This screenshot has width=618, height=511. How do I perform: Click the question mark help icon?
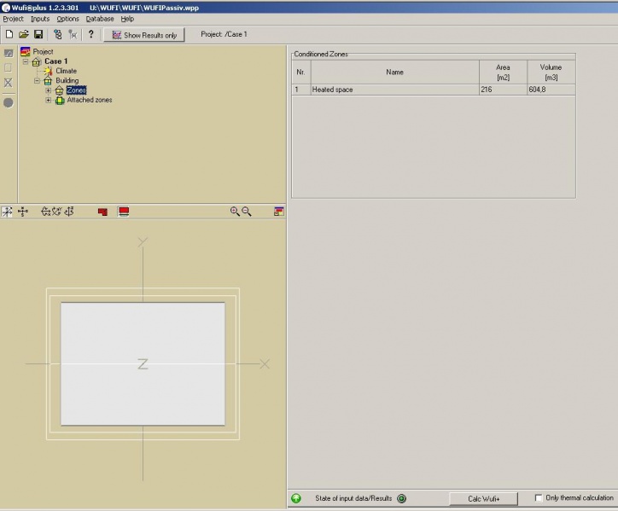tap(90, 35)
